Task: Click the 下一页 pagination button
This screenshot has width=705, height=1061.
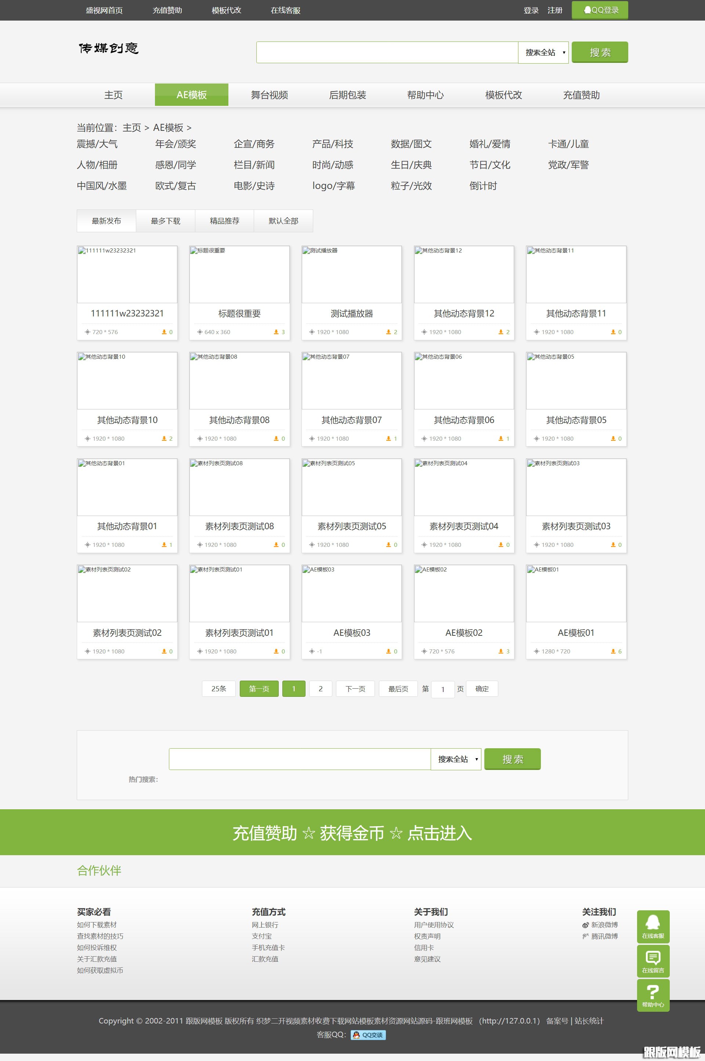Action: click(x=355, y=688)
